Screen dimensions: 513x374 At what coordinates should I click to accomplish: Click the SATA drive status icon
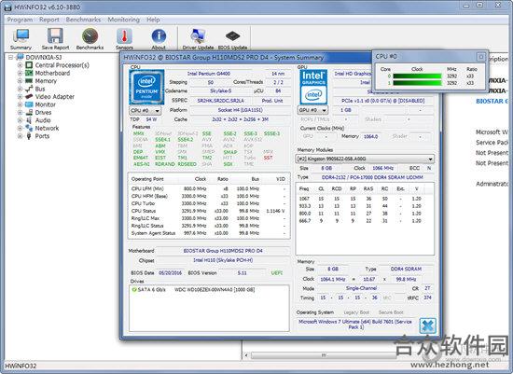point(134,289)
